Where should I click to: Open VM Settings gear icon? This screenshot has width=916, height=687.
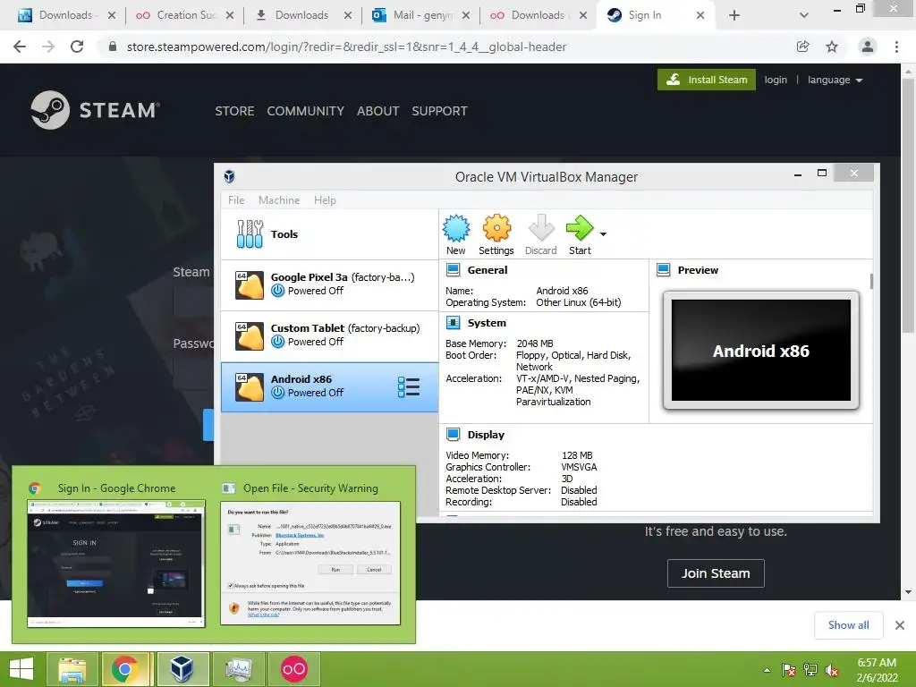(x=496, y=234)
